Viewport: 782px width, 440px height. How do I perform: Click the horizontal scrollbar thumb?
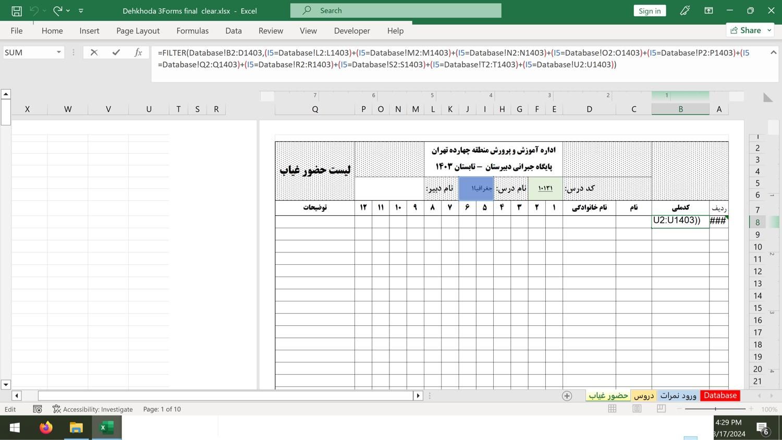pyautogui.click(x=225, y=396)
